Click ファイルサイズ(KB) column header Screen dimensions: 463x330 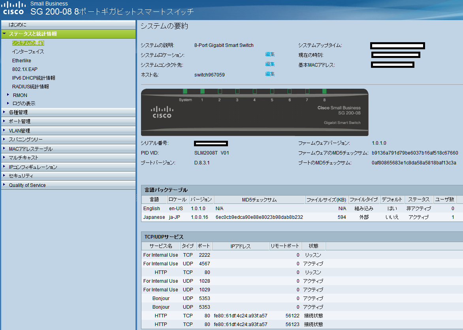tap(326, 199)
